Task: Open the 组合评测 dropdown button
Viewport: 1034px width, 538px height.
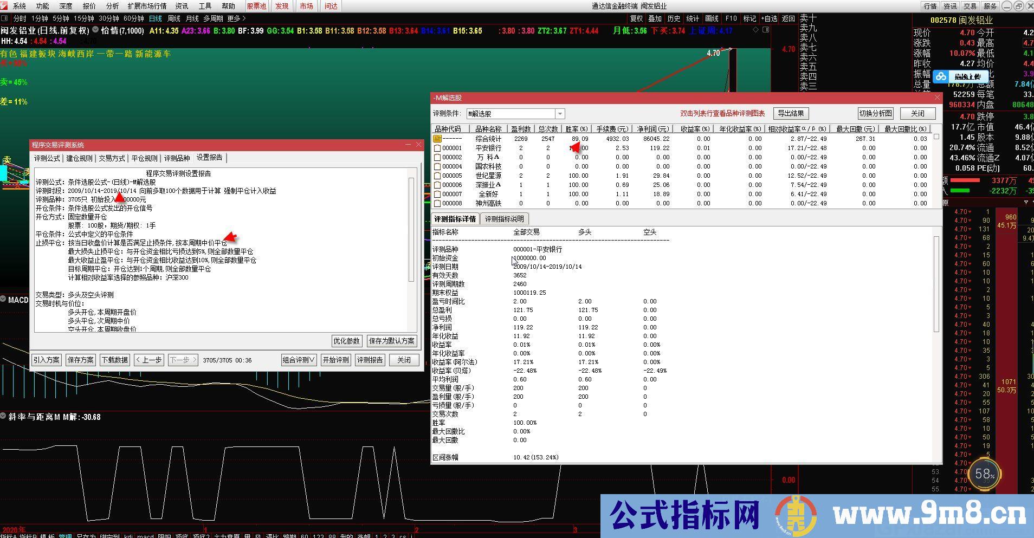Action: [299, 360]
